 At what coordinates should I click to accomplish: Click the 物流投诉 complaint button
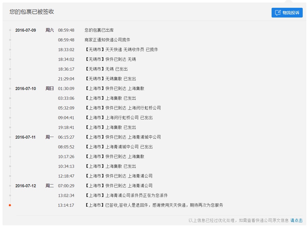pyautogui.click(x=287, y=13)
